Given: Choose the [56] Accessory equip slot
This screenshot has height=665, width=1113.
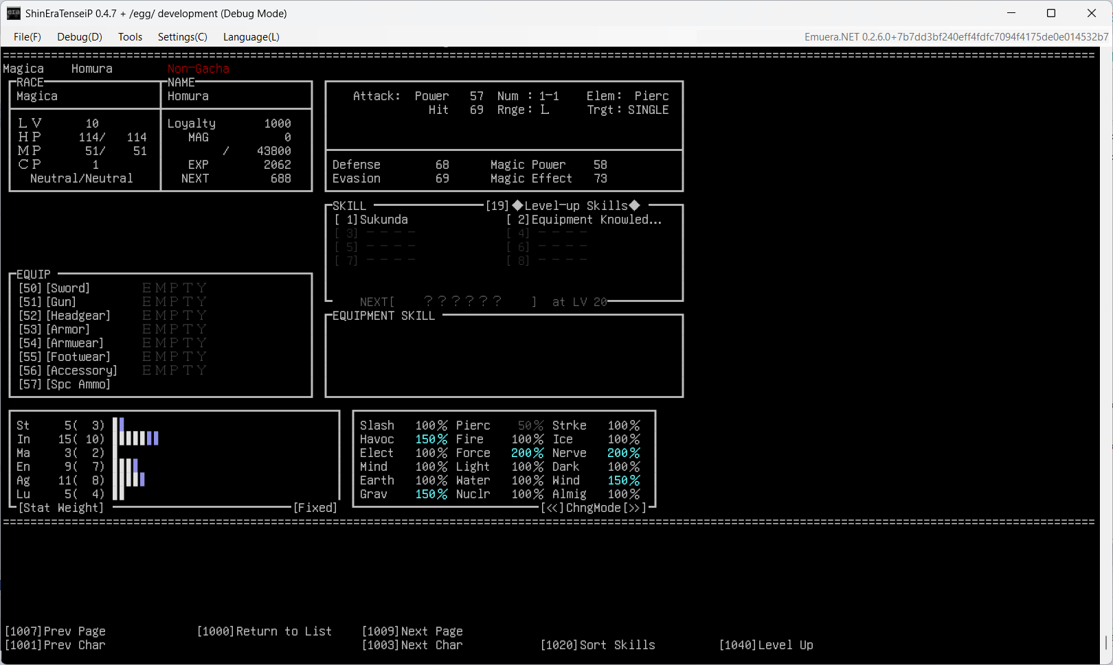Looking at the screenshot, I should (x=68, y=371).
